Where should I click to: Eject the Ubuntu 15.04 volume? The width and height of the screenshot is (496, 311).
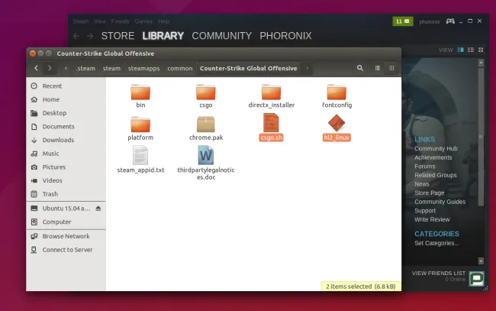98,209
